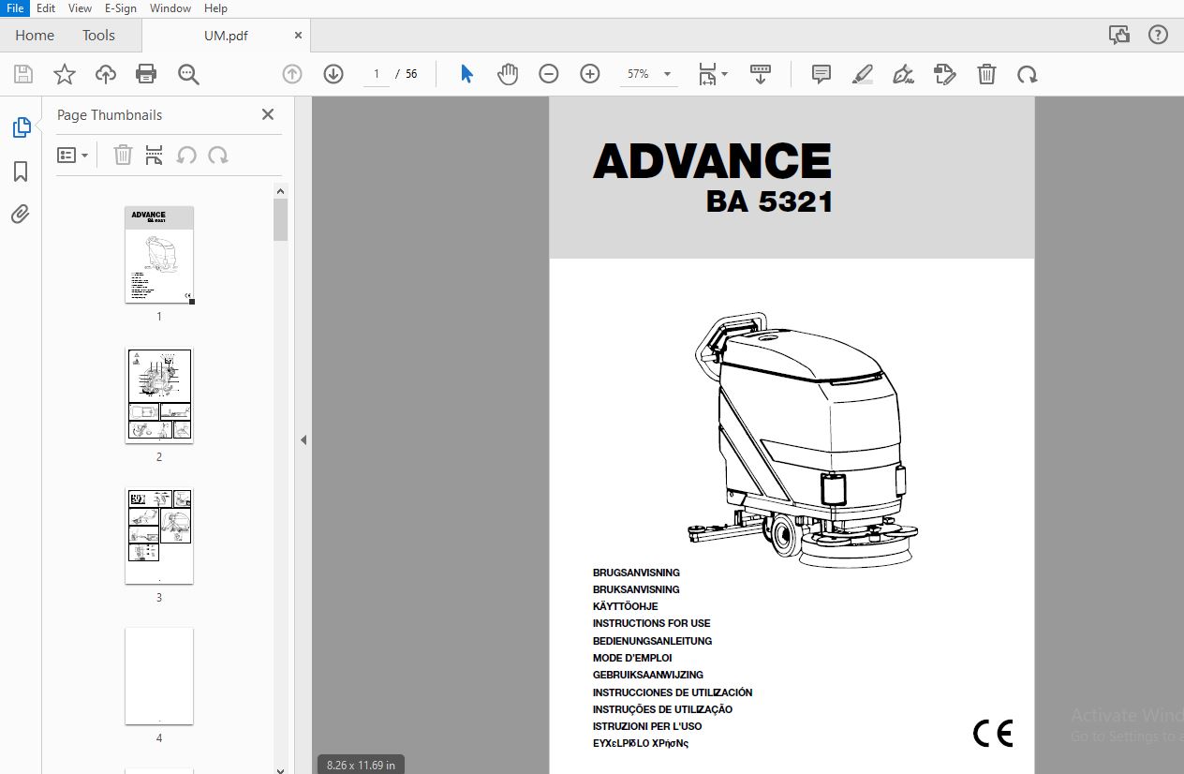Select the page 1 thumbnail
Screen dimensions: 1184x774
pyautogui.click(x=159, y=255)
